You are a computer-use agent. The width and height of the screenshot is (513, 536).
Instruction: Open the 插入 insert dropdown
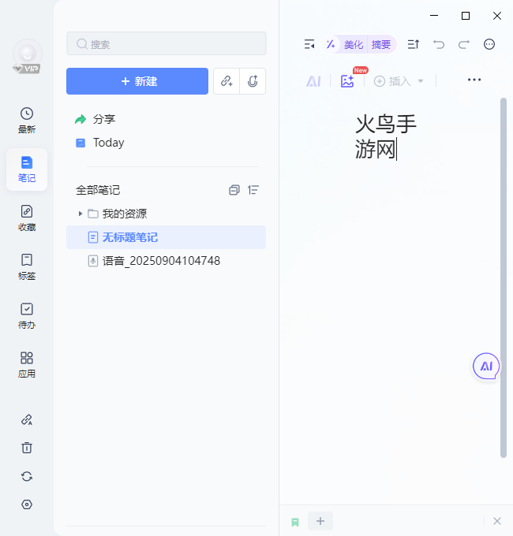tap(399, 81)
